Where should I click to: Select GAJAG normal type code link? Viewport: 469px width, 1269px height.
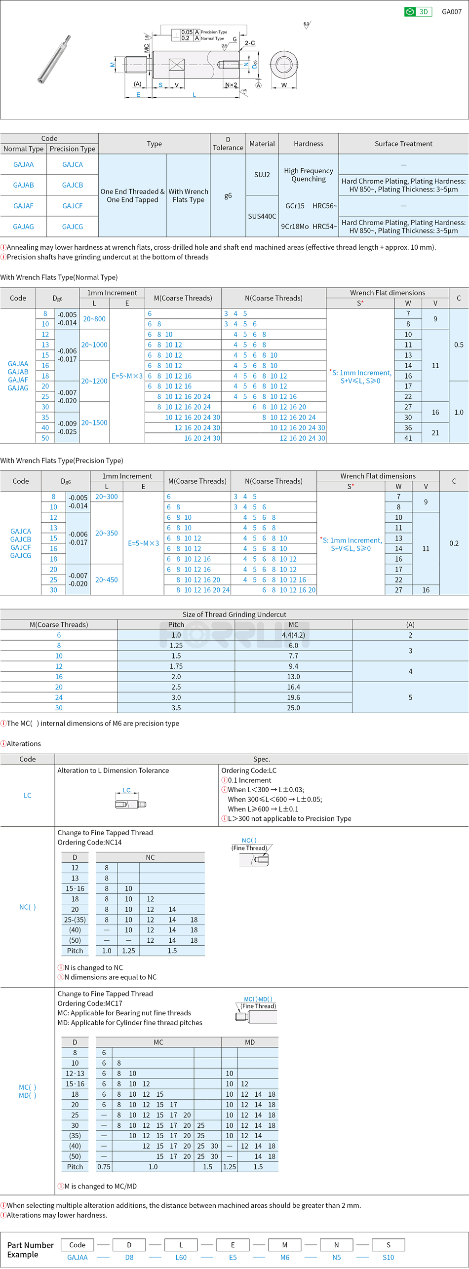(x=24, y=227)
